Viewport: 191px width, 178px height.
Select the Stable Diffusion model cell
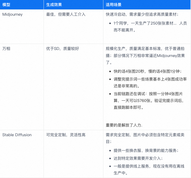pos(22,154)
